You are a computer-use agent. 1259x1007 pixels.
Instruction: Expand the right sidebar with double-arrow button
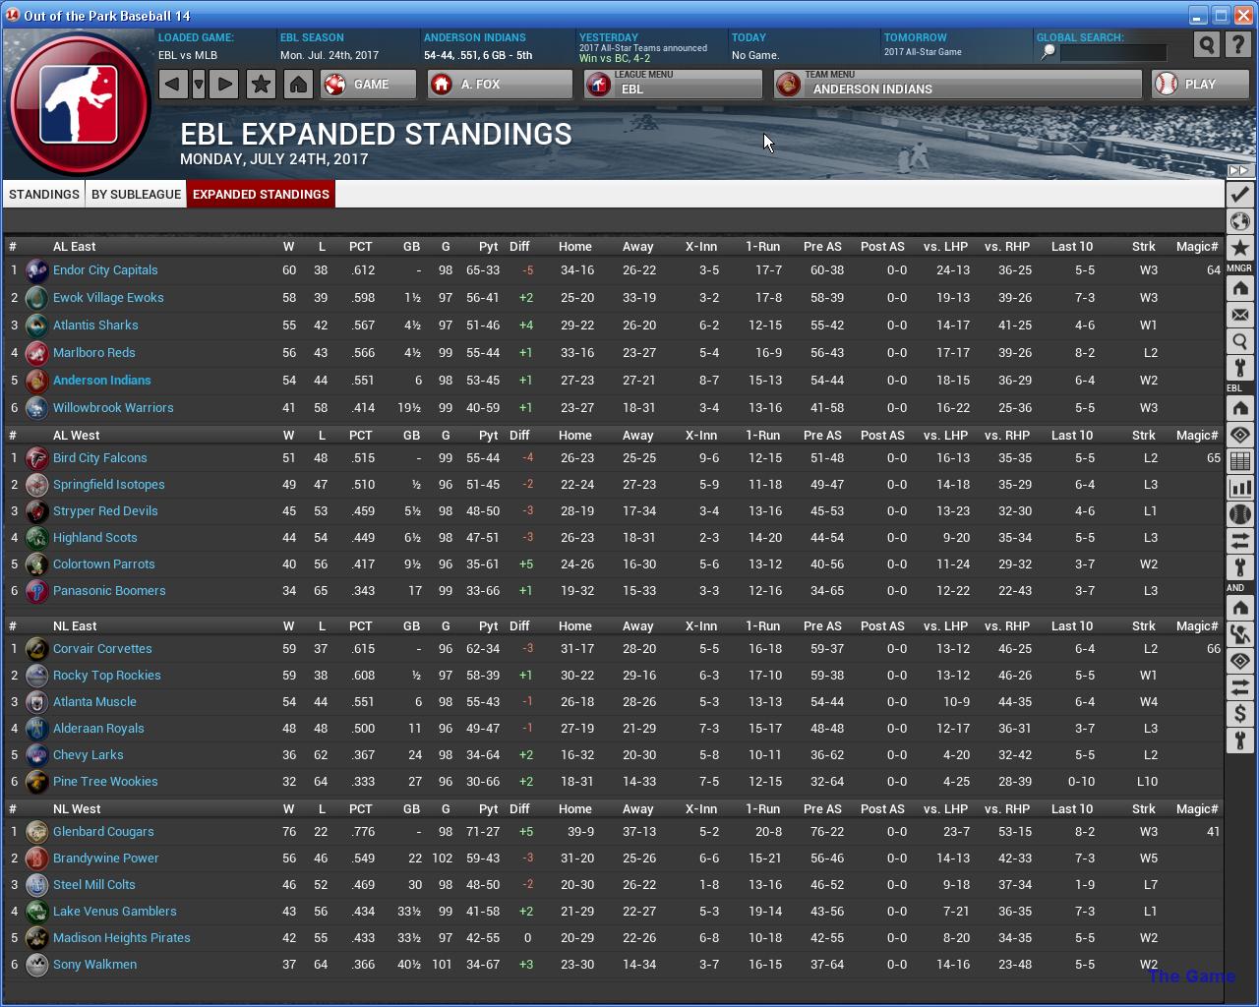[1239, 171]
